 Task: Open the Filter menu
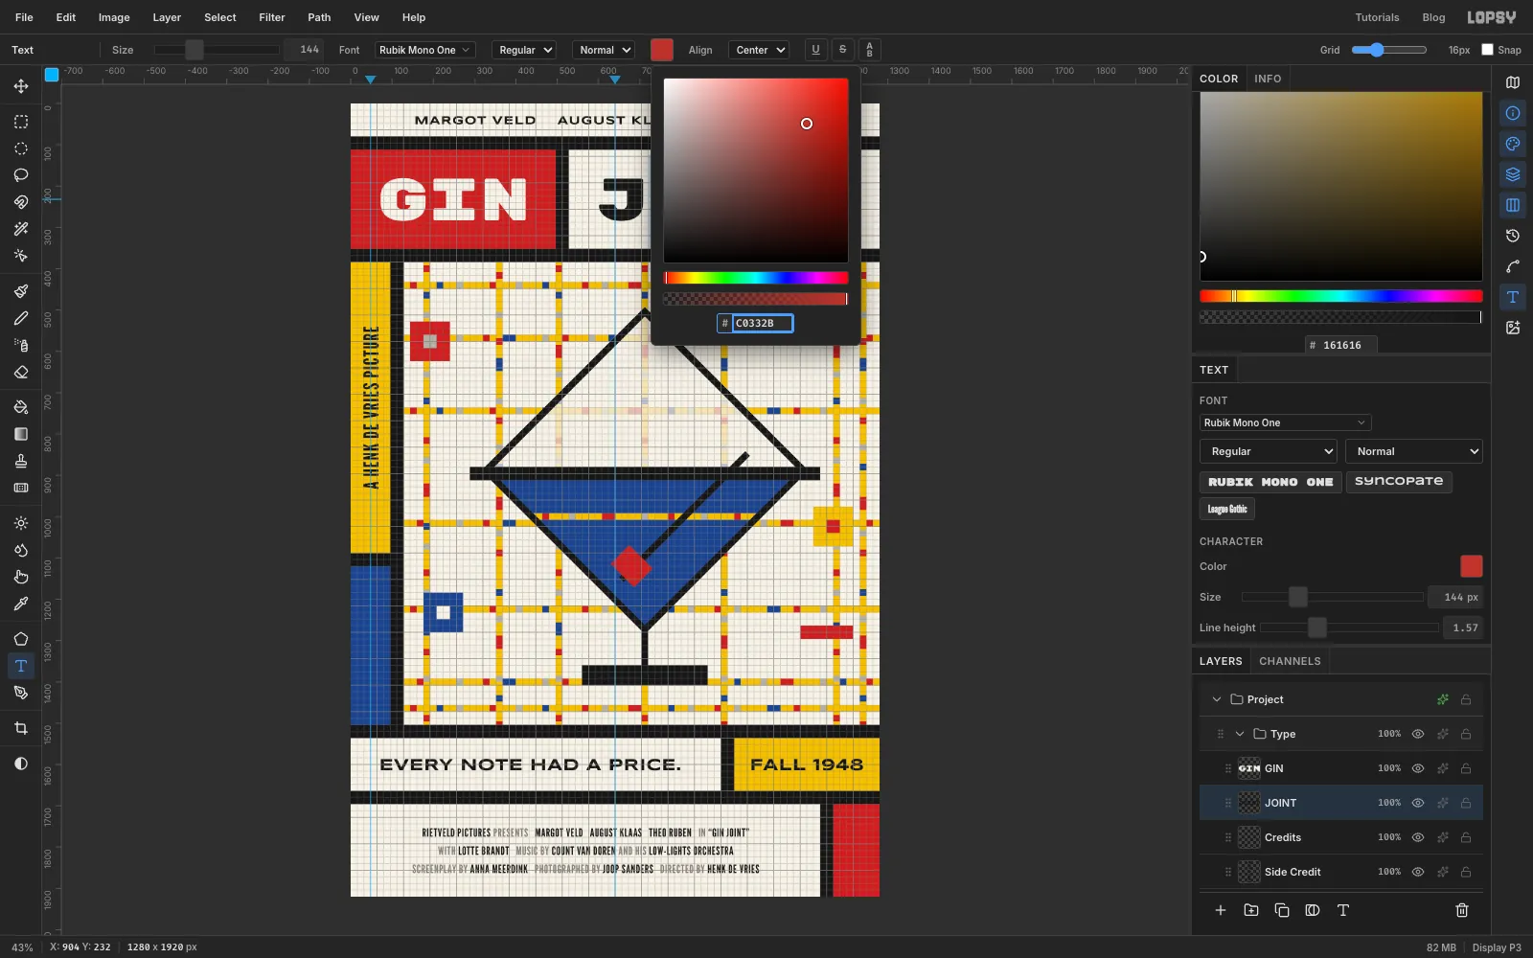coord(272,17)
